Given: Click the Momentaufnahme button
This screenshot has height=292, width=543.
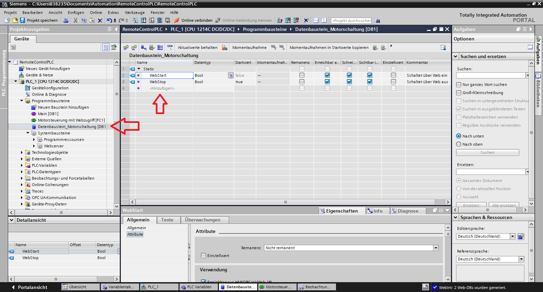Looking at the screenshot, I should pyautogui.click(x=249, y=48).
